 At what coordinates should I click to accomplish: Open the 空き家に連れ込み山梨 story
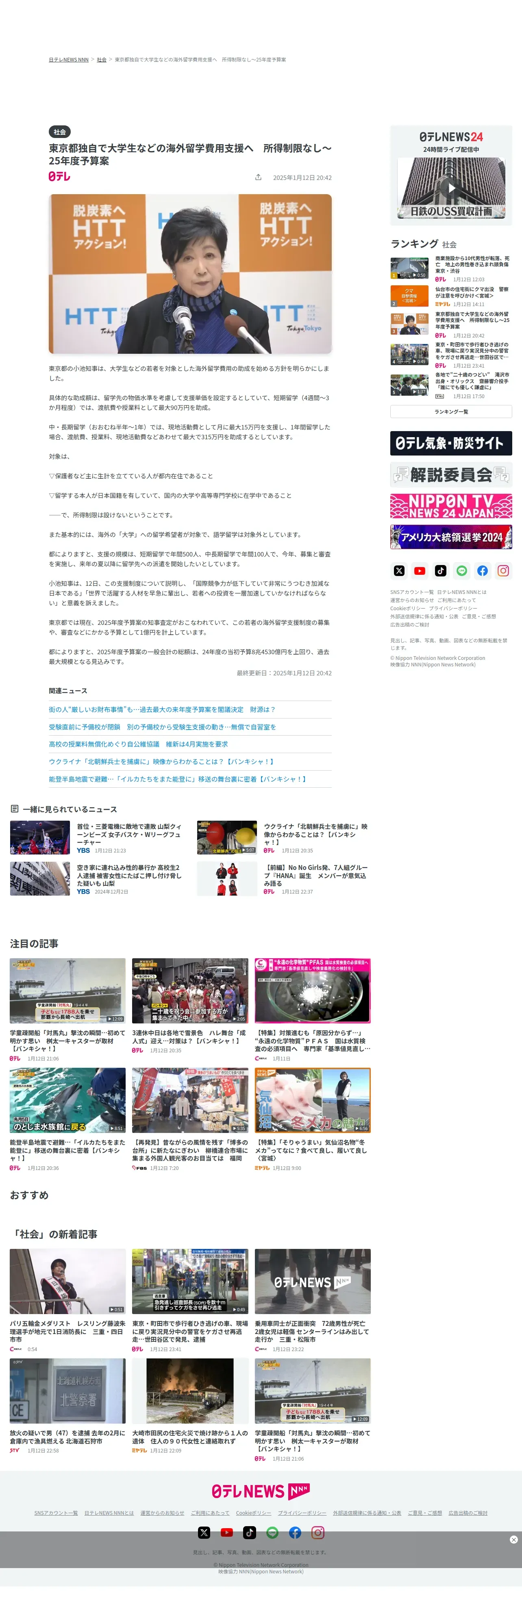(x=129, y=875)
